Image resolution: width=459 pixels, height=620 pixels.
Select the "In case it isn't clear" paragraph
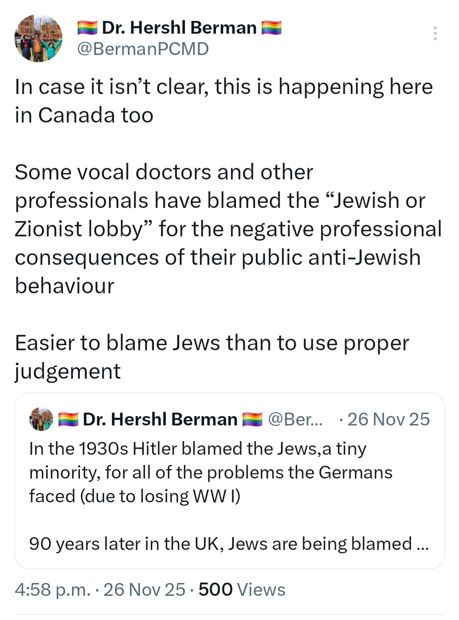223,101
